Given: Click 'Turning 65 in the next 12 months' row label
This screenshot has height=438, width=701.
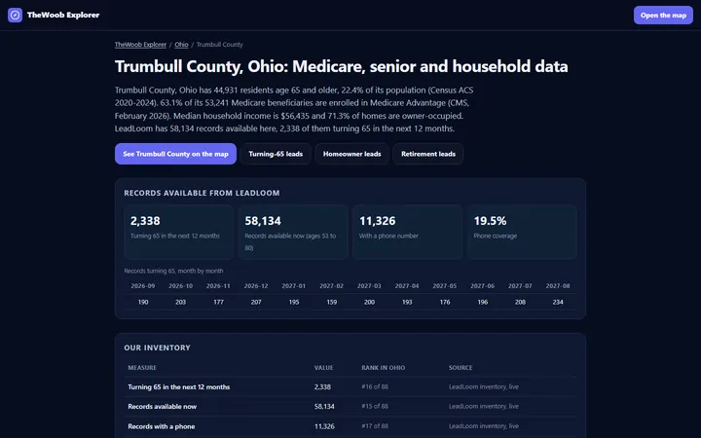Looking at the screenshot, I should click(x=179, y=387).
